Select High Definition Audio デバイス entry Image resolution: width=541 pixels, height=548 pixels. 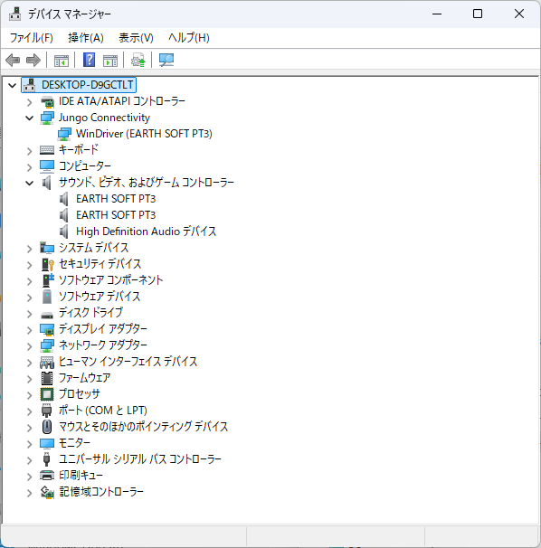click(146, 231)
